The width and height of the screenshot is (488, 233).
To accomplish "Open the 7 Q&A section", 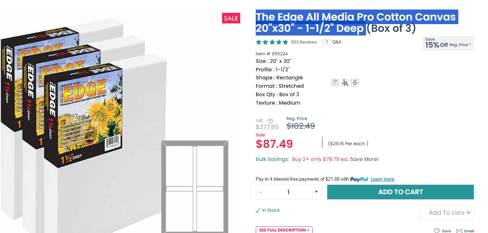I will click(332, 42).
